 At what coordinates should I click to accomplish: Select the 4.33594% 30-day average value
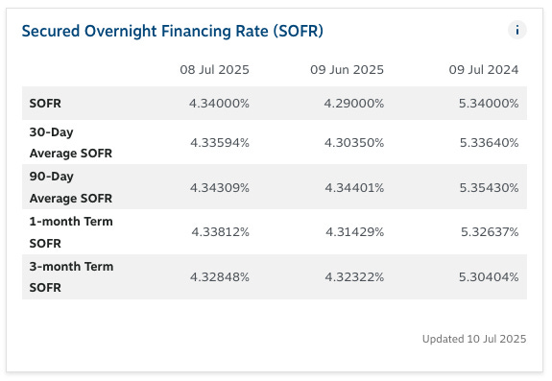220,143
